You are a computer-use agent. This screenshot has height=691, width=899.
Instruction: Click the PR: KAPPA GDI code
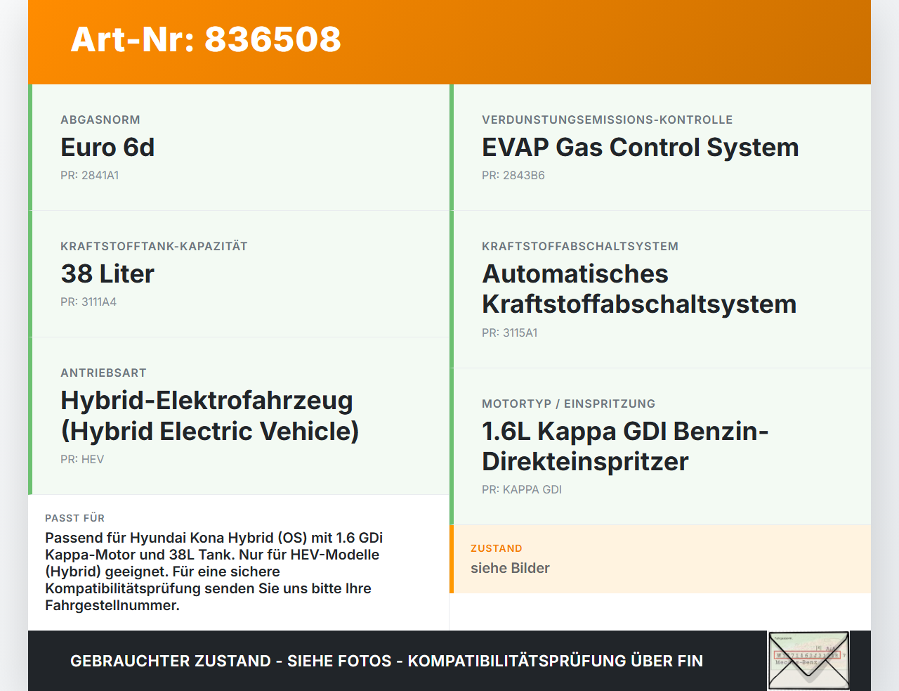tap(522, 489)
